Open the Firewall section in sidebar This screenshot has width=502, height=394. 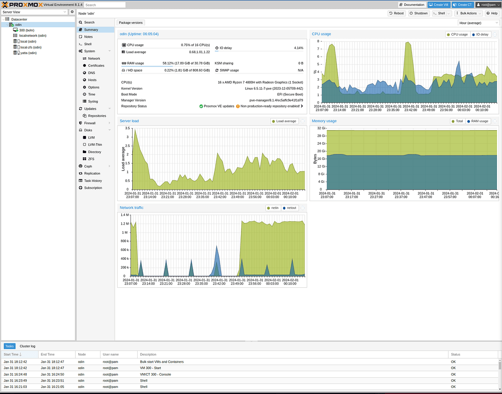tap(90, 123)
